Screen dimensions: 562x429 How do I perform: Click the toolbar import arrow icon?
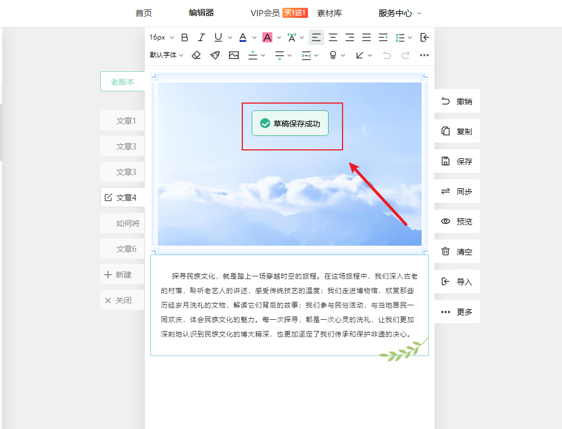coord(424,37)
